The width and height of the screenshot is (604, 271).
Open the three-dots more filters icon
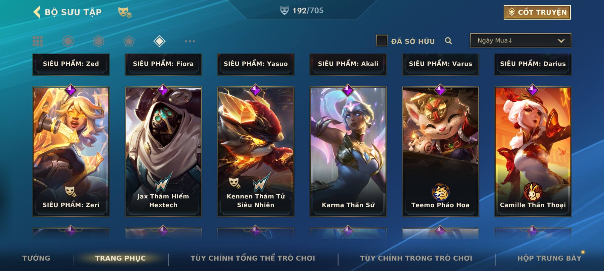pos(190,41)
